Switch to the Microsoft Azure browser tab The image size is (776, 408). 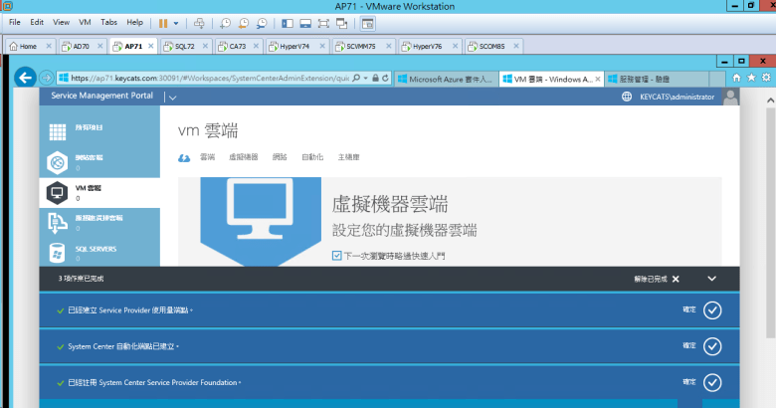pos(444,78)
